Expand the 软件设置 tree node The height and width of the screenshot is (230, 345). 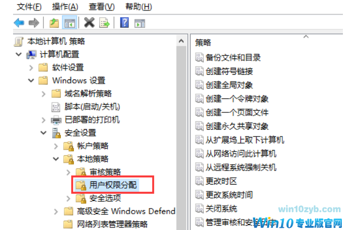[31, 67]
